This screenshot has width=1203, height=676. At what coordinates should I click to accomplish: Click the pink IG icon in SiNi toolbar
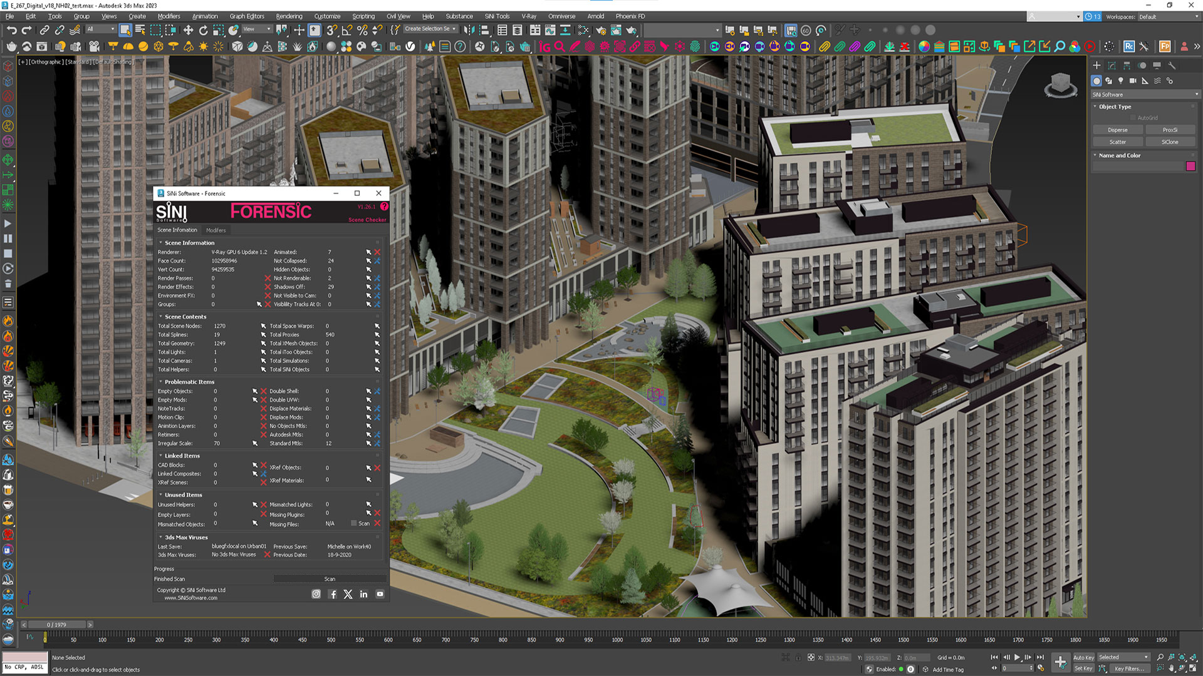[544, 46]
